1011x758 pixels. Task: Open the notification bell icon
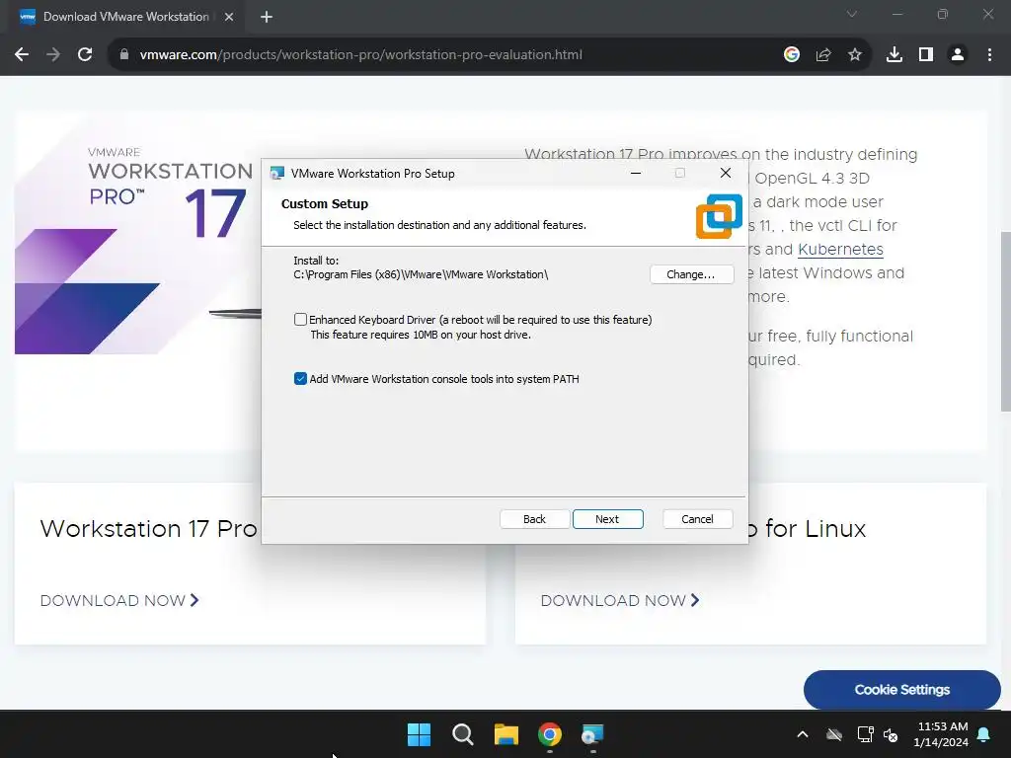984,734
